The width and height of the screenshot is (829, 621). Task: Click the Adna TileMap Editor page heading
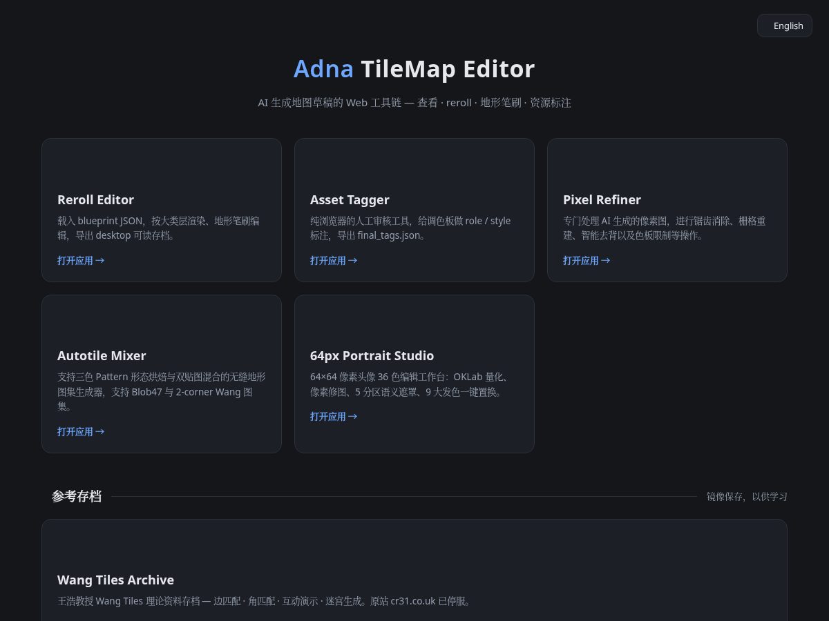(414, 69)
